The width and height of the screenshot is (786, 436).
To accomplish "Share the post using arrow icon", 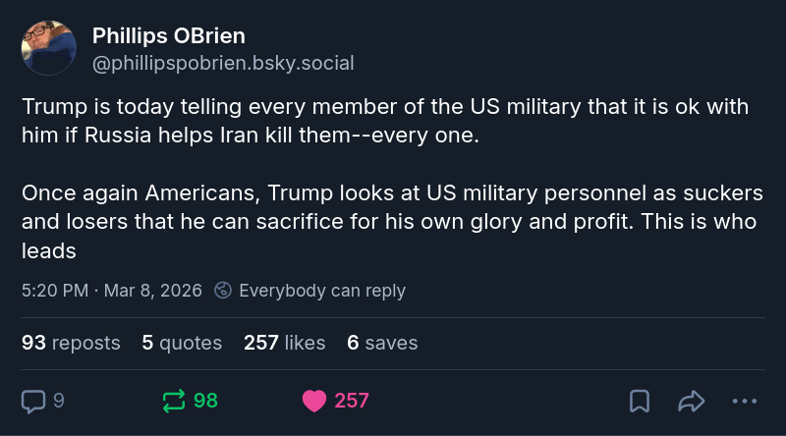I will [x=692, y=401].
